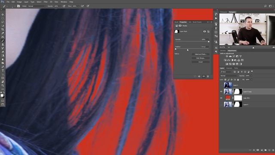This screenshot has height=155, width=275.
Task: Open the Filter menu
Action: [46, 2]
